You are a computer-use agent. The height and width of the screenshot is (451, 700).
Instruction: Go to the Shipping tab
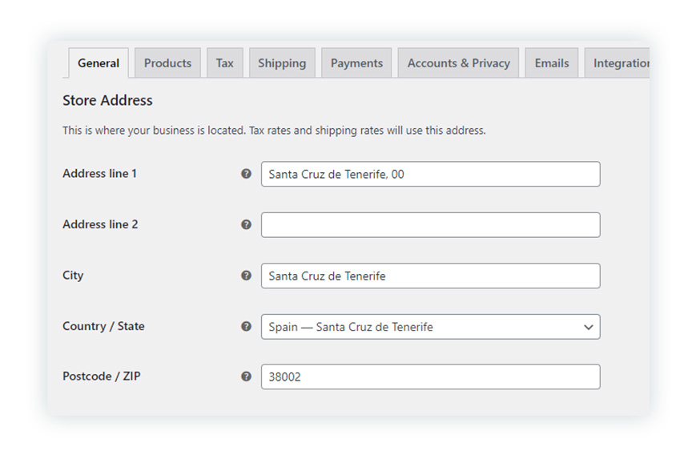click(282, 63)
